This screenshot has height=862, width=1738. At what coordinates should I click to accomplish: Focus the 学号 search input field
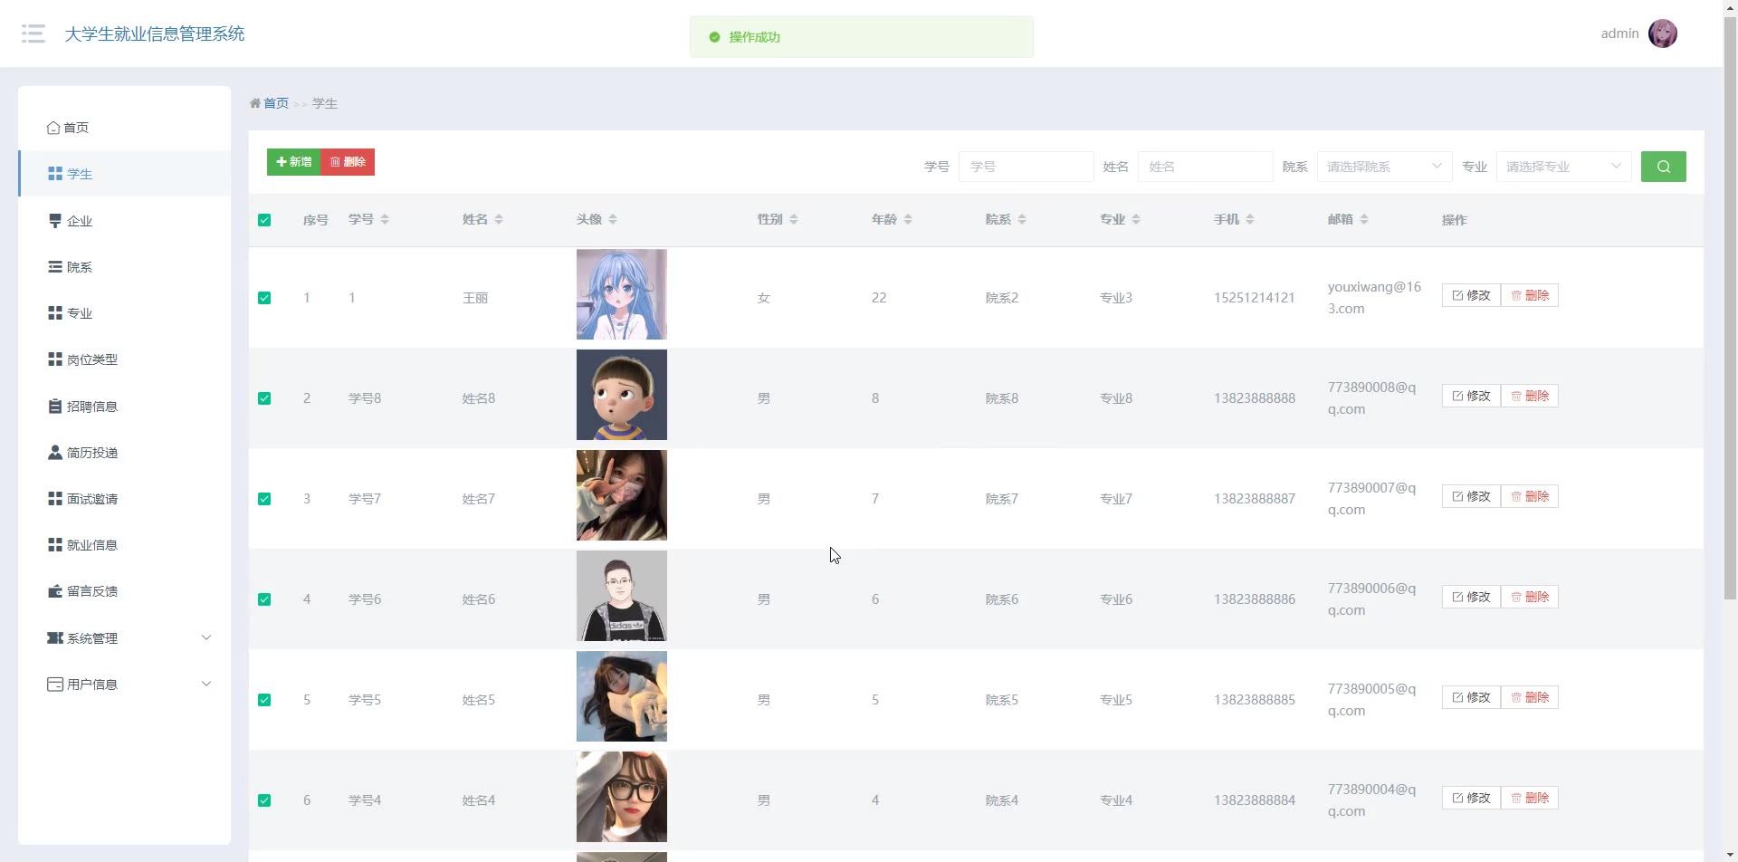pyautogui.click(x=1026, y=167)
